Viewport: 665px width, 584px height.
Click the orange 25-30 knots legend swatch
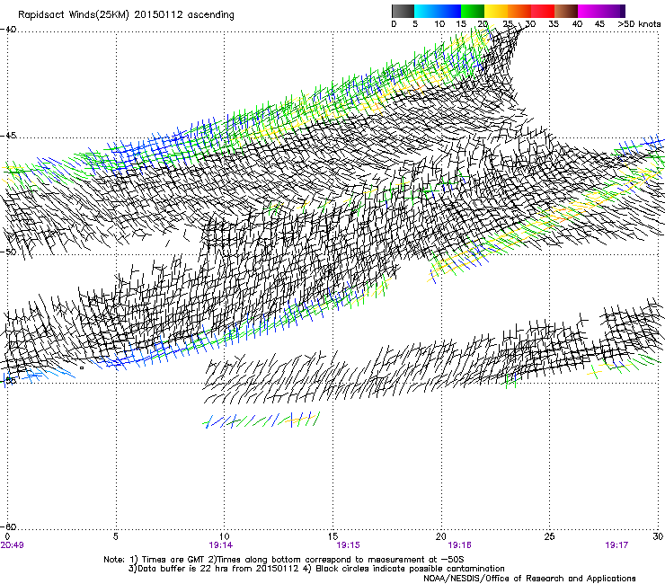519,11
